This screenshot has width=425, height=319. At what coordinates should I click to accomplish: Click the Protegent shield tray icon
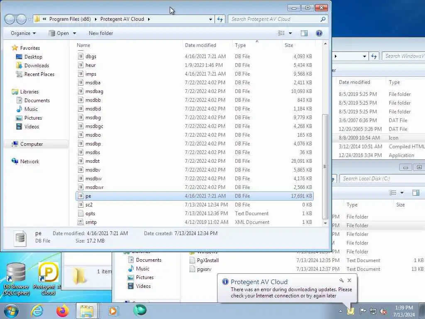(x=351, y=311)
